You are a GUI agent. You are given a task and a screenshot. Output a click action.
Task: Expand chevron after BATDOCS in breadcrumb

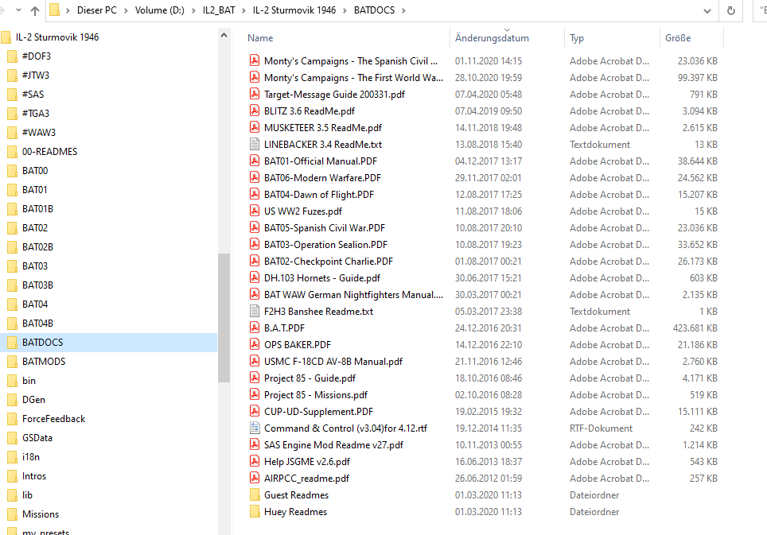[403, 10]
